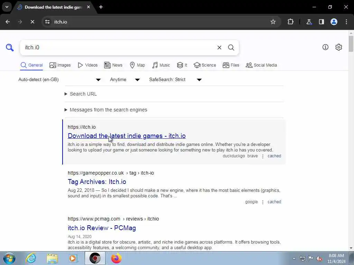Image resolution: width=354 pixels, height=265 pixels.
Task: Launch Firefox from the taskbar
Action: [x=116, y=258]
